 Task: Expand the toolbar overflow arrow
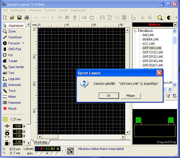[176, 18]
